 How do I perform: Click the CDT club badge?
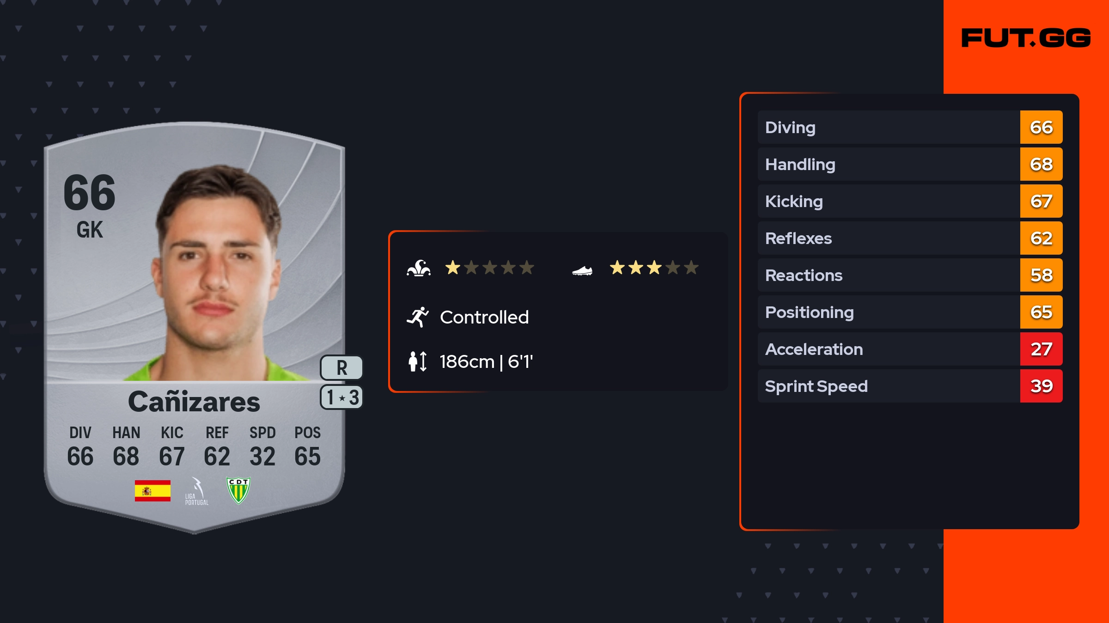pyautogui.click(x=238, y=490)
